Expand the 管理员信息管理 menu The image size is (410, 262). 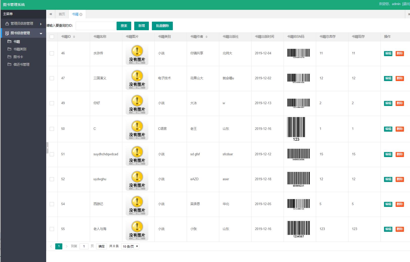pyautogui.click(x=23, y=24)
